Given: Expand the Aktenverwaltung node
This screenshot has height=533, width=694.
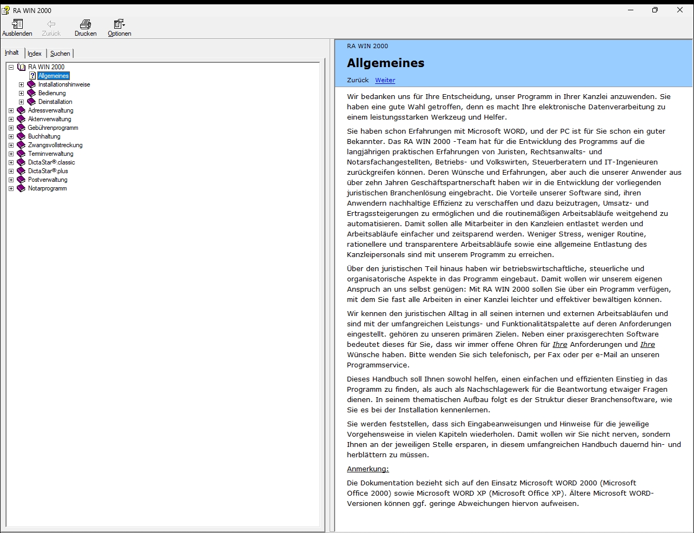Looking at the screenshot, I should (11, 119).
